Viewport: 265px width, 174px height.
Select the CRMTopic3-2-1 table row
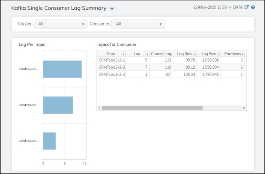point(171,60)
